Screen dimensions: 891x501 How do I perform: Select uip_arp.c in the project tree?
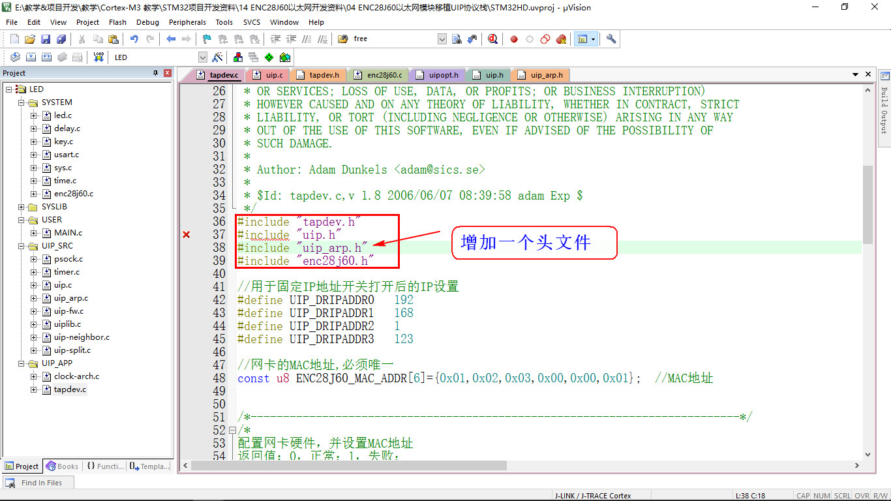pos(70,298)
